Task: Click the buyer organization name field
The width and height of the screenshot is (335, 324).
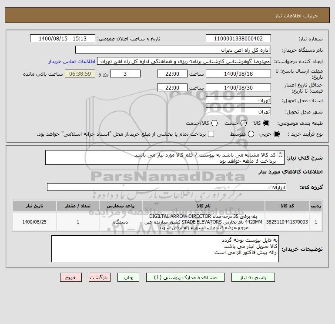Action: (173, 50)
